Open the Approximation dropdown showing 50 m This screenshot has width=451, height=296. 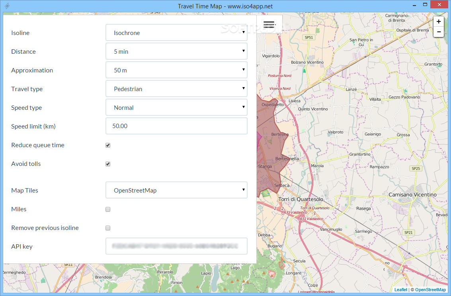[176, 70]
